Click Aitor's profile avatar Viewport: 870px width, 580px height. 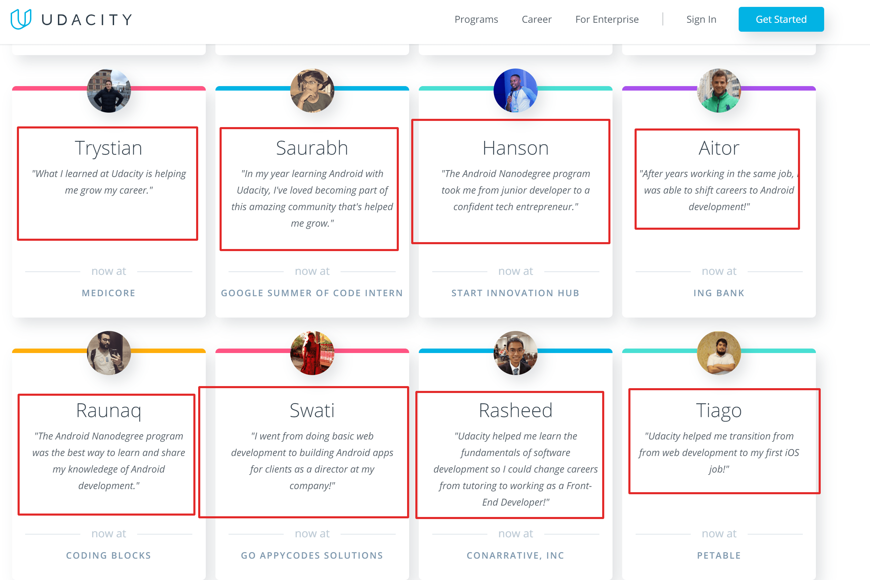(x=719, y=91)
